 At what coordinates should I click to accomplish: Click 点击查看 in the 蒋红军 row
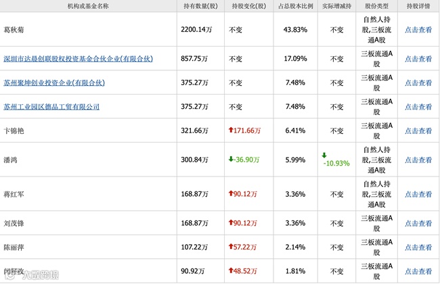click(418, 194)
